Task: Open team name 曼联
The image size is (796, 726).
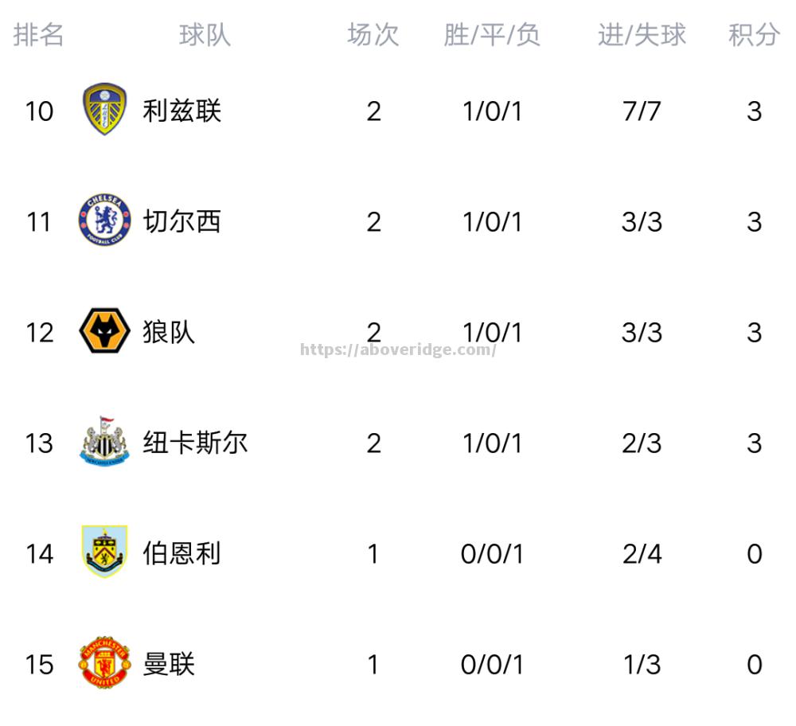Action: click(169, 665)
